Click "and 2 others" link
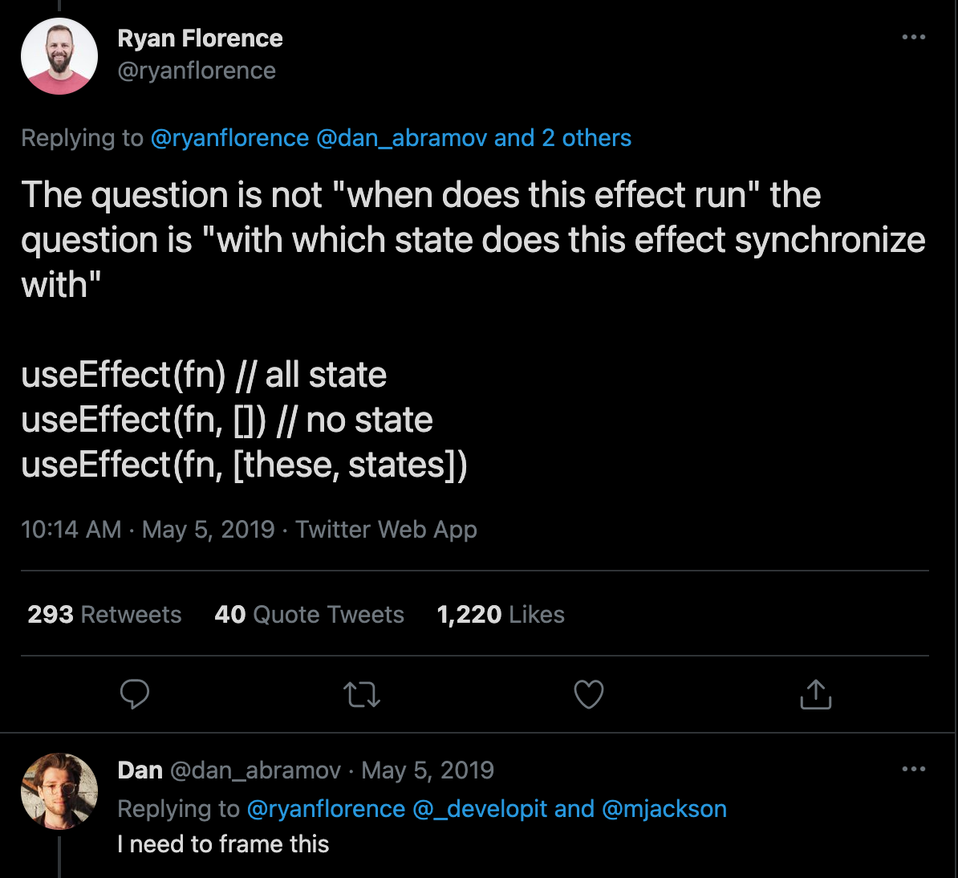The image size is (958, 878). click(562, 138)
